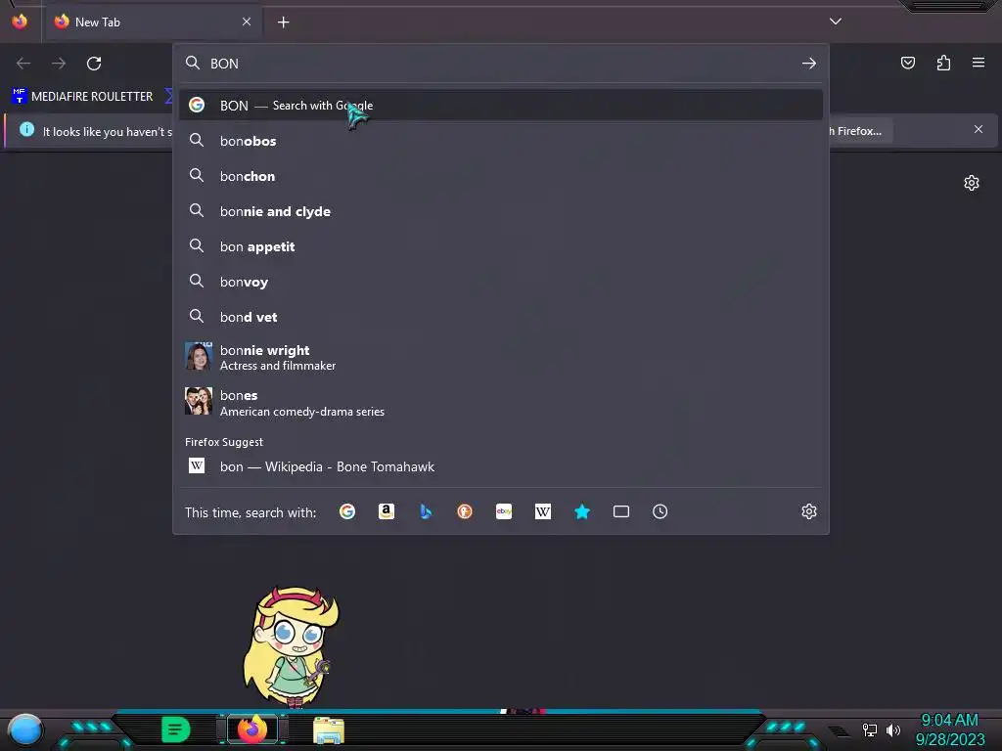Search this time with Amazon icon
Viewport: 1002px width, 751px height.
(x=386, y=511)
